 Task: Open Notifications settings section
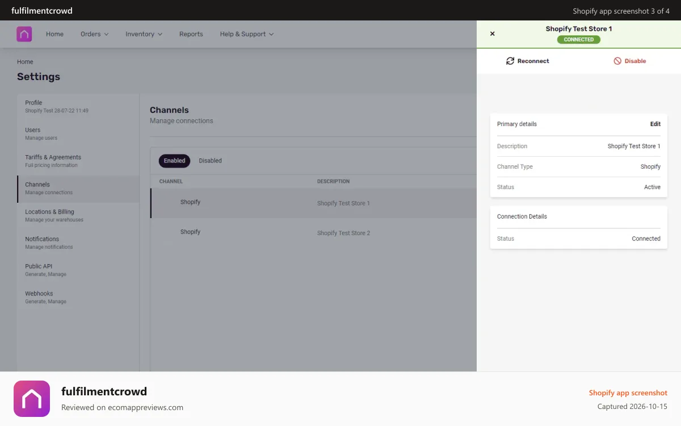(78, 243)
